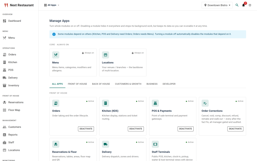Select the Business tab
This screenshot has width=257, height=161.
pos(152,84)
